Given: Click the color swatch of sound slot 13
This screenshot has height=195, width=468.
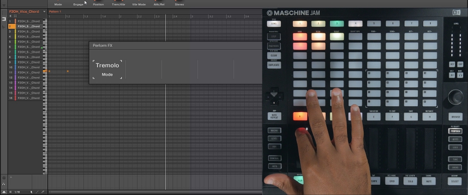Looking at the screenshot, I should [x=15, y=83].
